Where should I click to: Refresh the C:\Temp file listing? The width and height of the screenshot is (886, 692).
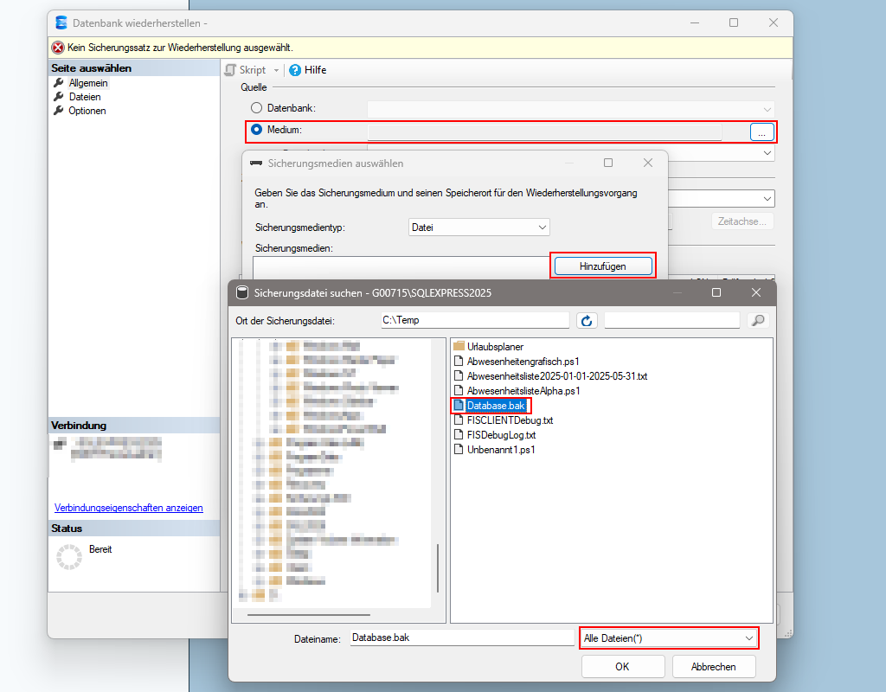point(587,320)
